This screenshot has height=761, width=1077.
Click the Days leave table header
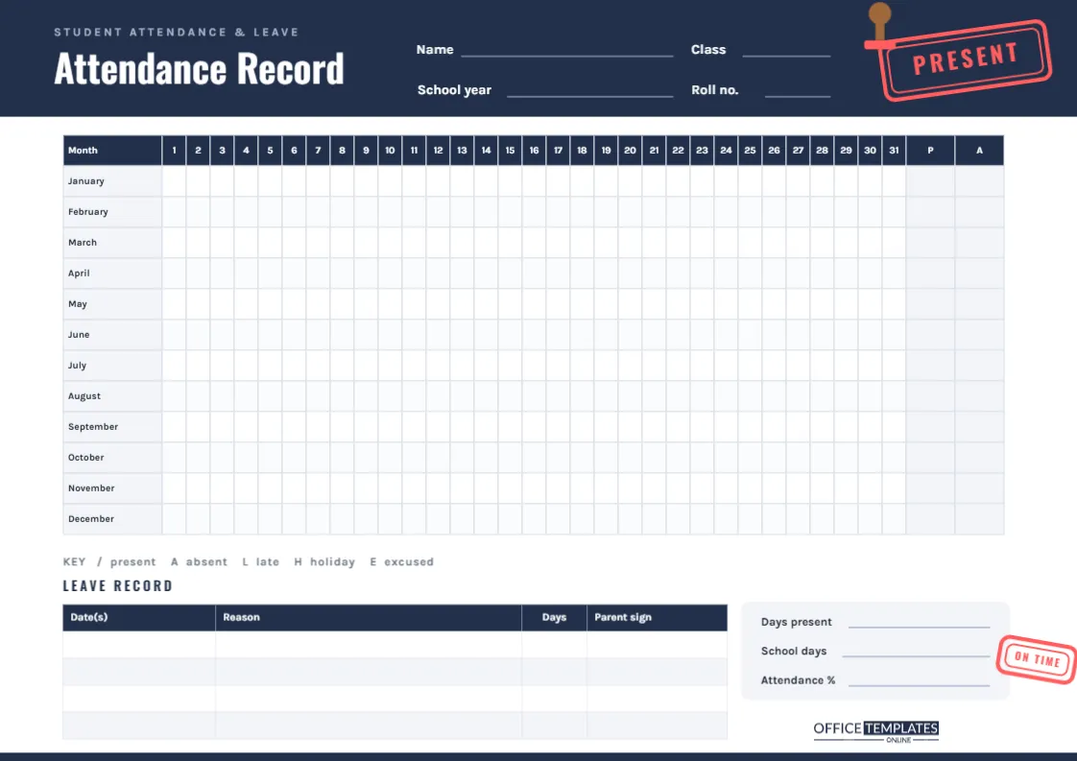pos(554,617)
